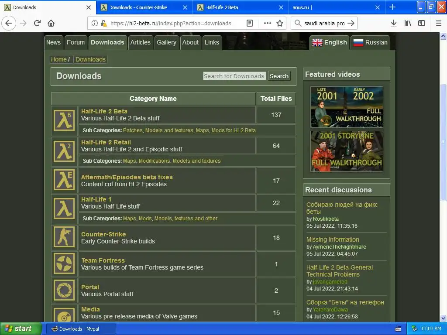Image resolution: width=447 pixels, height=335 pixels.
Task: Click the browser search box
Action: 324,24
